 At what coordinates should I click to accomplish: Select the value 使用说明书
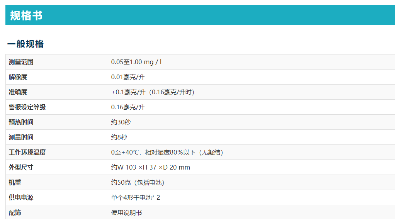tap(126, 213)
